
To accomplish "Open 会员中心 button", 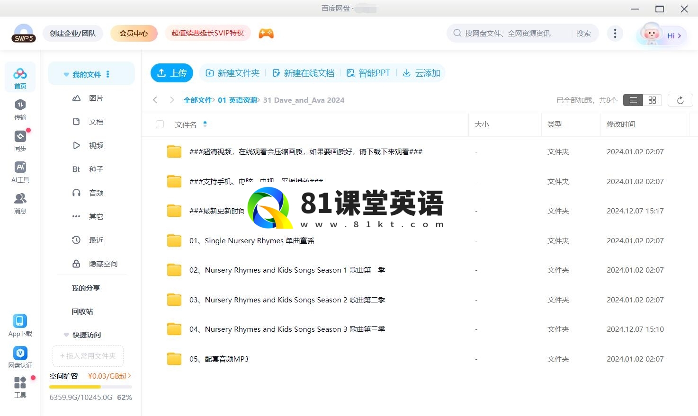I will pos(134,33).
